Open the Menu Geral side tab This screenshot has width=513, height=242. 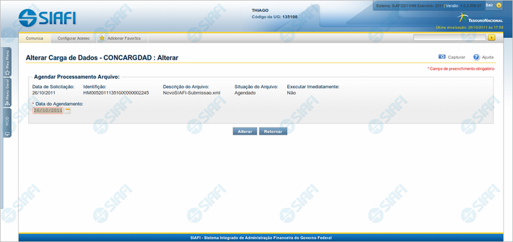coord(7,93)
